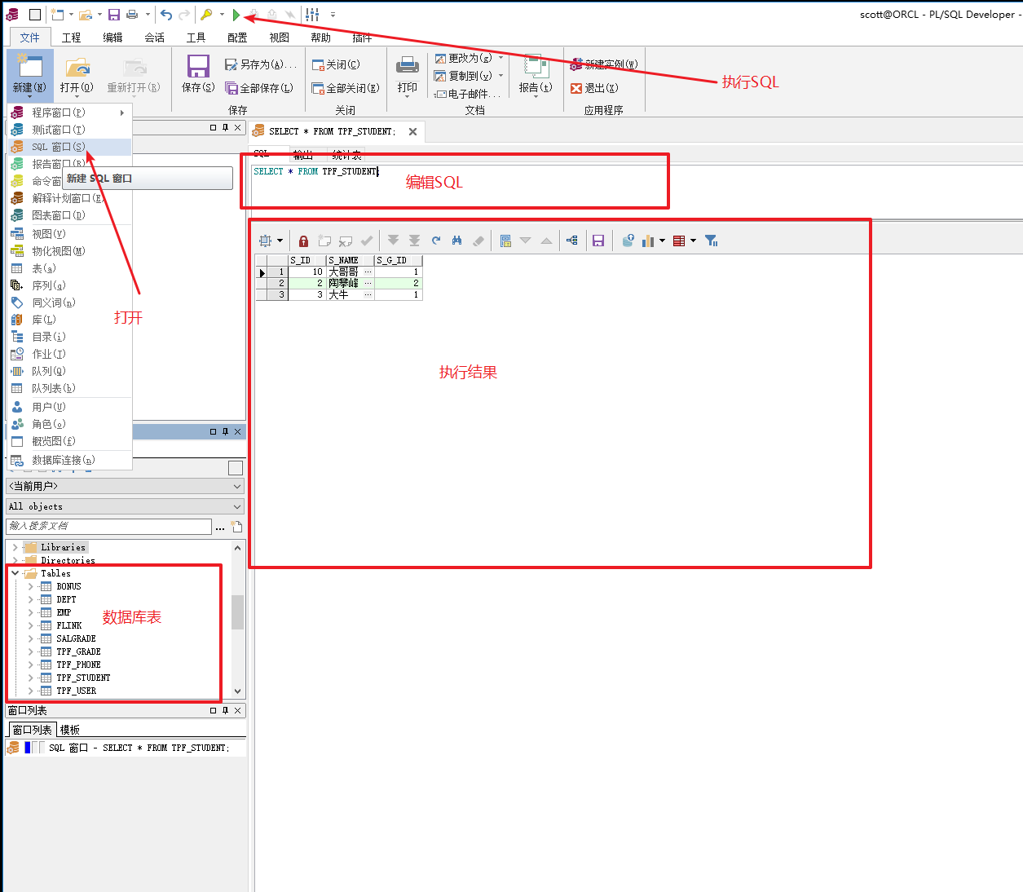The image size is (1023, 892).
Task: Click the Linked query tree icon
Action: [x=572, y=241]
